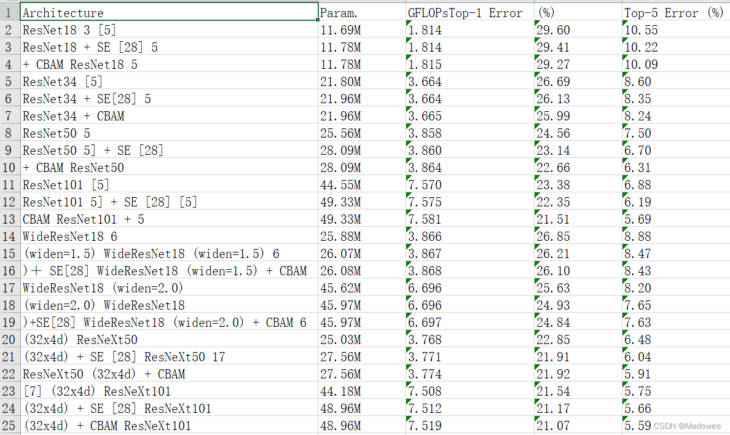Select the cell 'ResNet18 + SE [28] 5'
The image size is (730, 435).
[170, 47]
